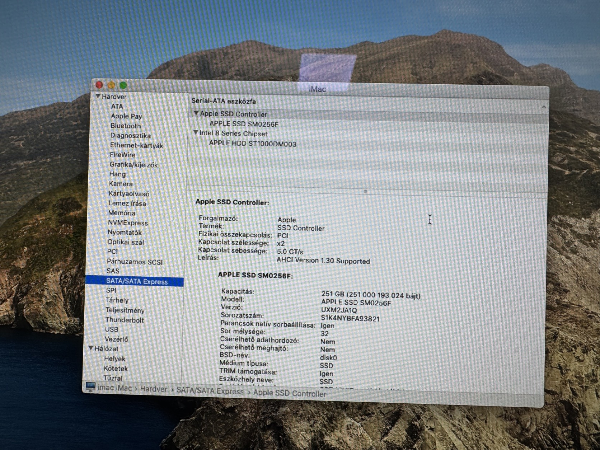Image resolution: width=600 pixels, height=450 pixels.
Task: Click the serial number S1K4NYBFA93821
Action: [350, 318]
